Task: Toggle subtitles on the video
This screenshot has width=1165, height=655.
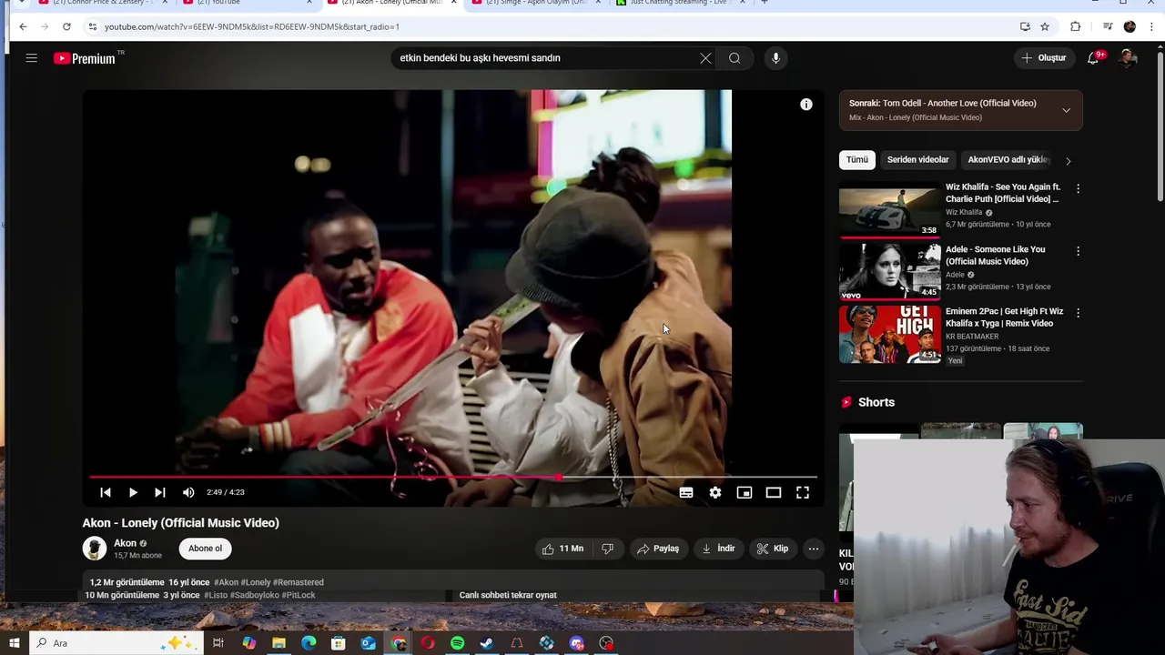Action: pyautogui.click(x=686, y=492)
